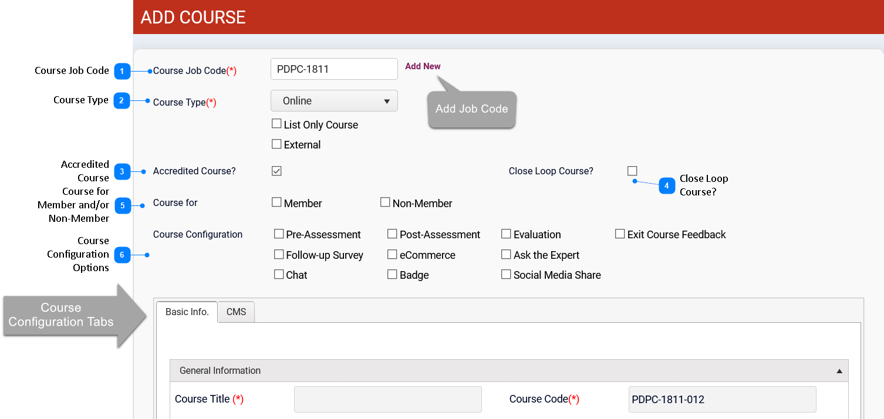This screenshot has height=419, width=884.
Task: Click the number 6 annotation badge
Action: tap(122, 255)
